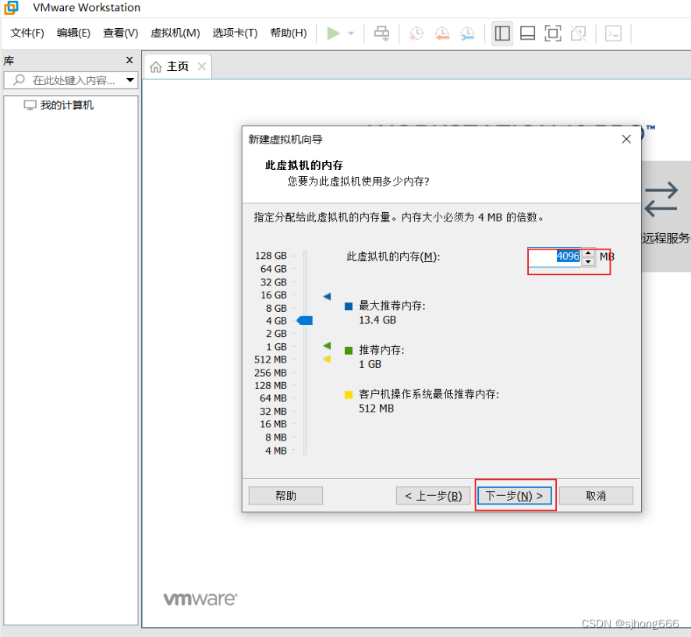Image resolution: width=691 pixels, height=637 pixels.
Task: Click the 上一步(B) back button
Action: click(433, 496)
